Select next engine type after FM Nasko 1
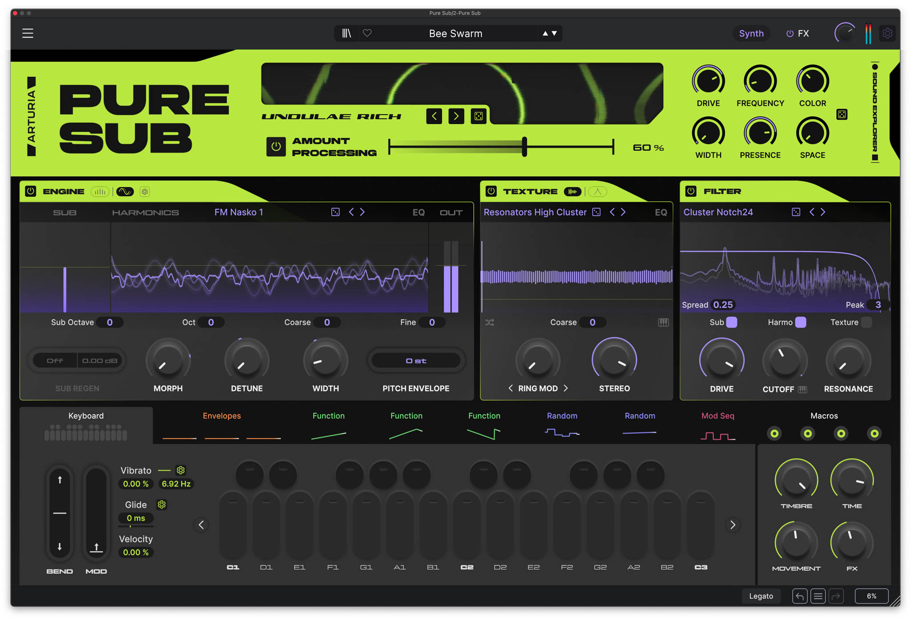911x619 pixels. pos(363,212)
